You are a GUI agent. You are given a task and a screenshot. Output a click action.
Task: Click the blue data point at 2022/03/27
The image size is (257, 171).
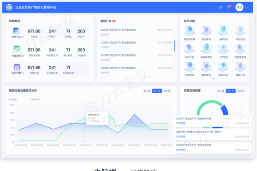pyautogui.click(x=84, y=123)
